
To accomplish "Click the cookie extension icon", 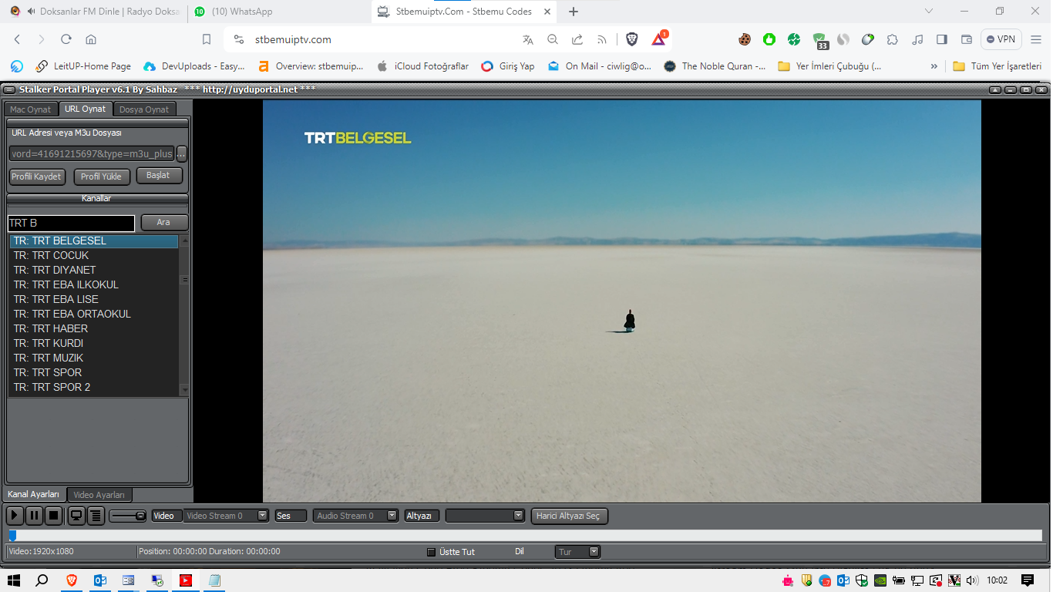I will (745, 39).
